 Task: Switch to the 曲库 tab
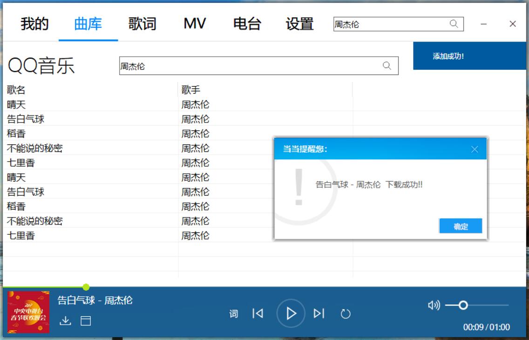click(88, 24)
